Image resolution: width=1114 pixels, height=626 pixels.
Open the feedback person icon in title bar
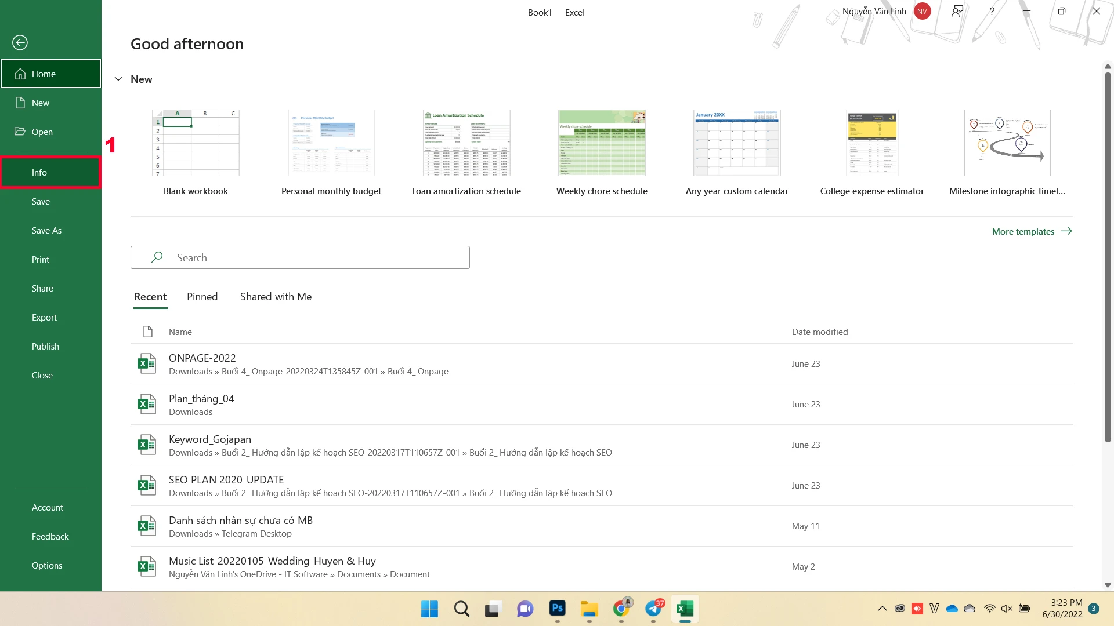tap(957, 11)
